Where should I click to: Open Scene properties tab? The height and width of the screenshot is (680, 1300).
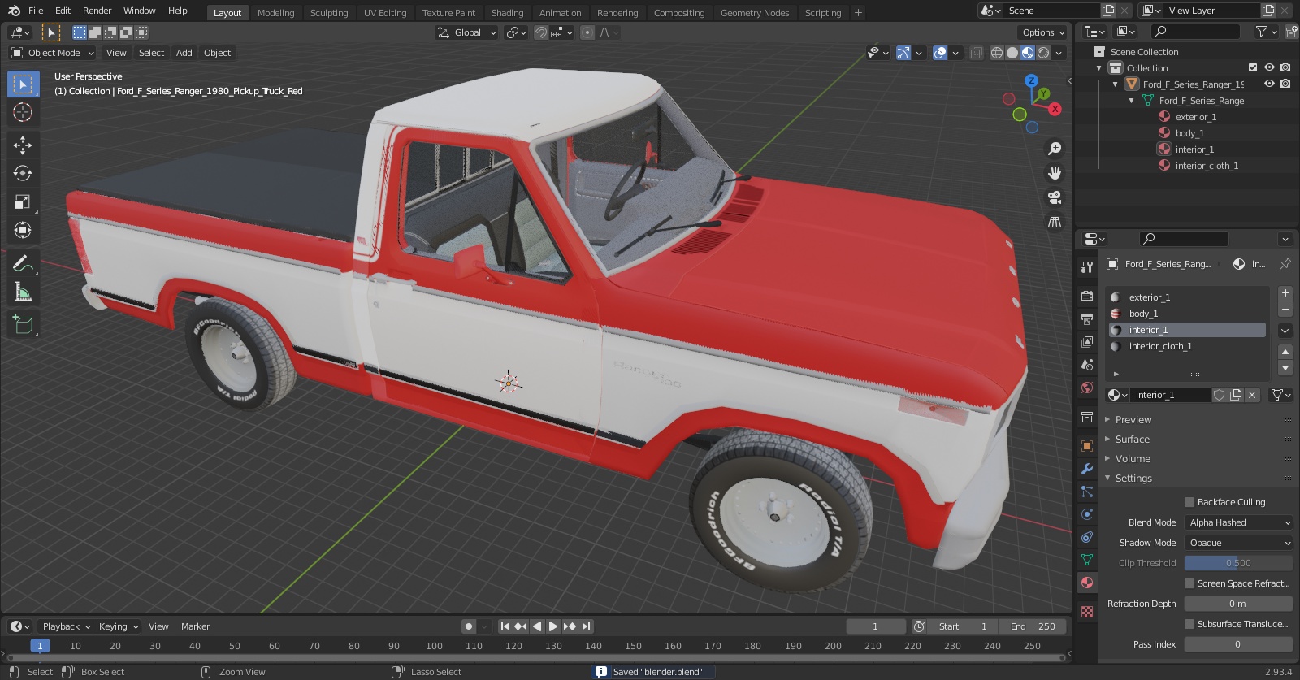point(1087,365)
